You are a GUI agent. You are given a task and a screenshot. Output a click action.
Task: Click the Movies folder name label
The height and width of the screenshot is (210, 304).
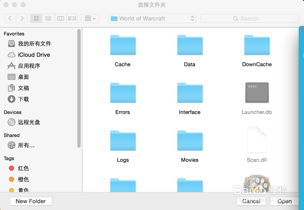[190, 160]
